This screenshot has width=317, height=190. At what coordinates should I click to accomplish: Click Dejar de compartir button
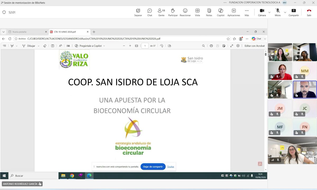153,166
